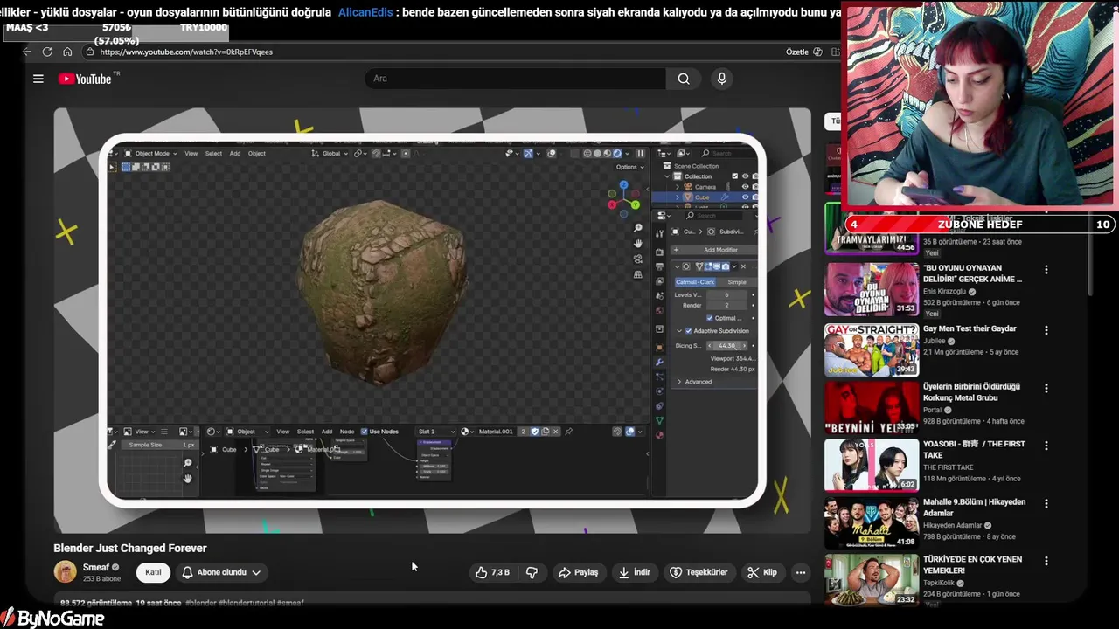Image resolution: width=1119 pixels, height=629 pixels.
Task: Open the Object Mode dropdown in Blender
Action: 150,154
